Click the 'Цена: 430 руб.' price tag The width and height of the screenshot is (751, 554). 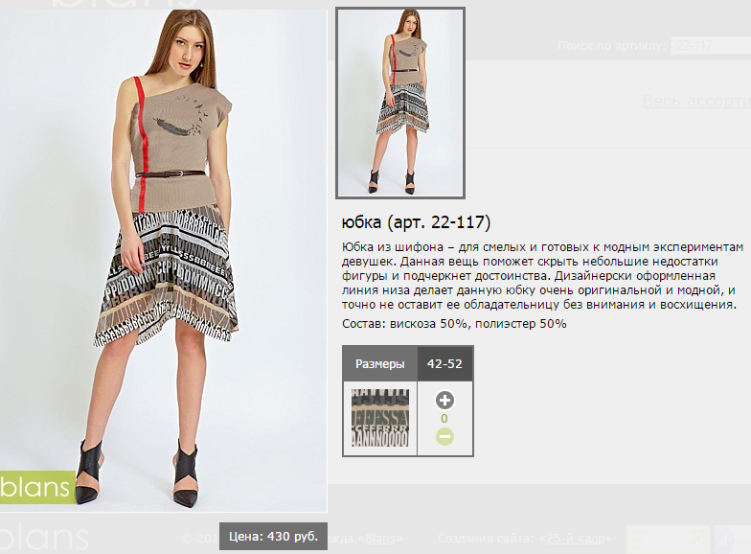tap(274, 537)
